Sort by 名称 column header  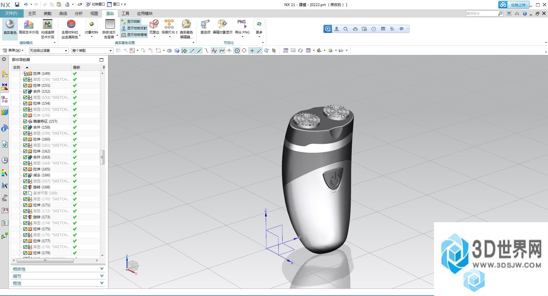click(x=41, y=67)
